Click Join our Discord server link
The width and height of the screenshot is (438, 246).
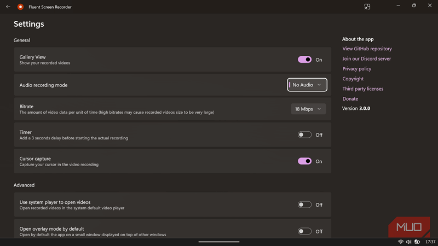coord(366,58)
